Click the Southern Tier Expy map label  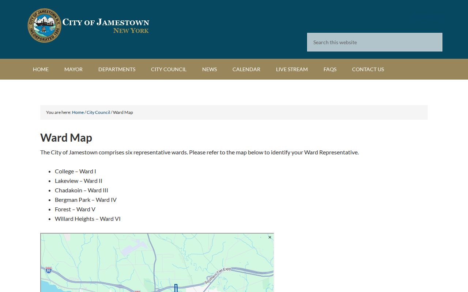tap(218, 276)
